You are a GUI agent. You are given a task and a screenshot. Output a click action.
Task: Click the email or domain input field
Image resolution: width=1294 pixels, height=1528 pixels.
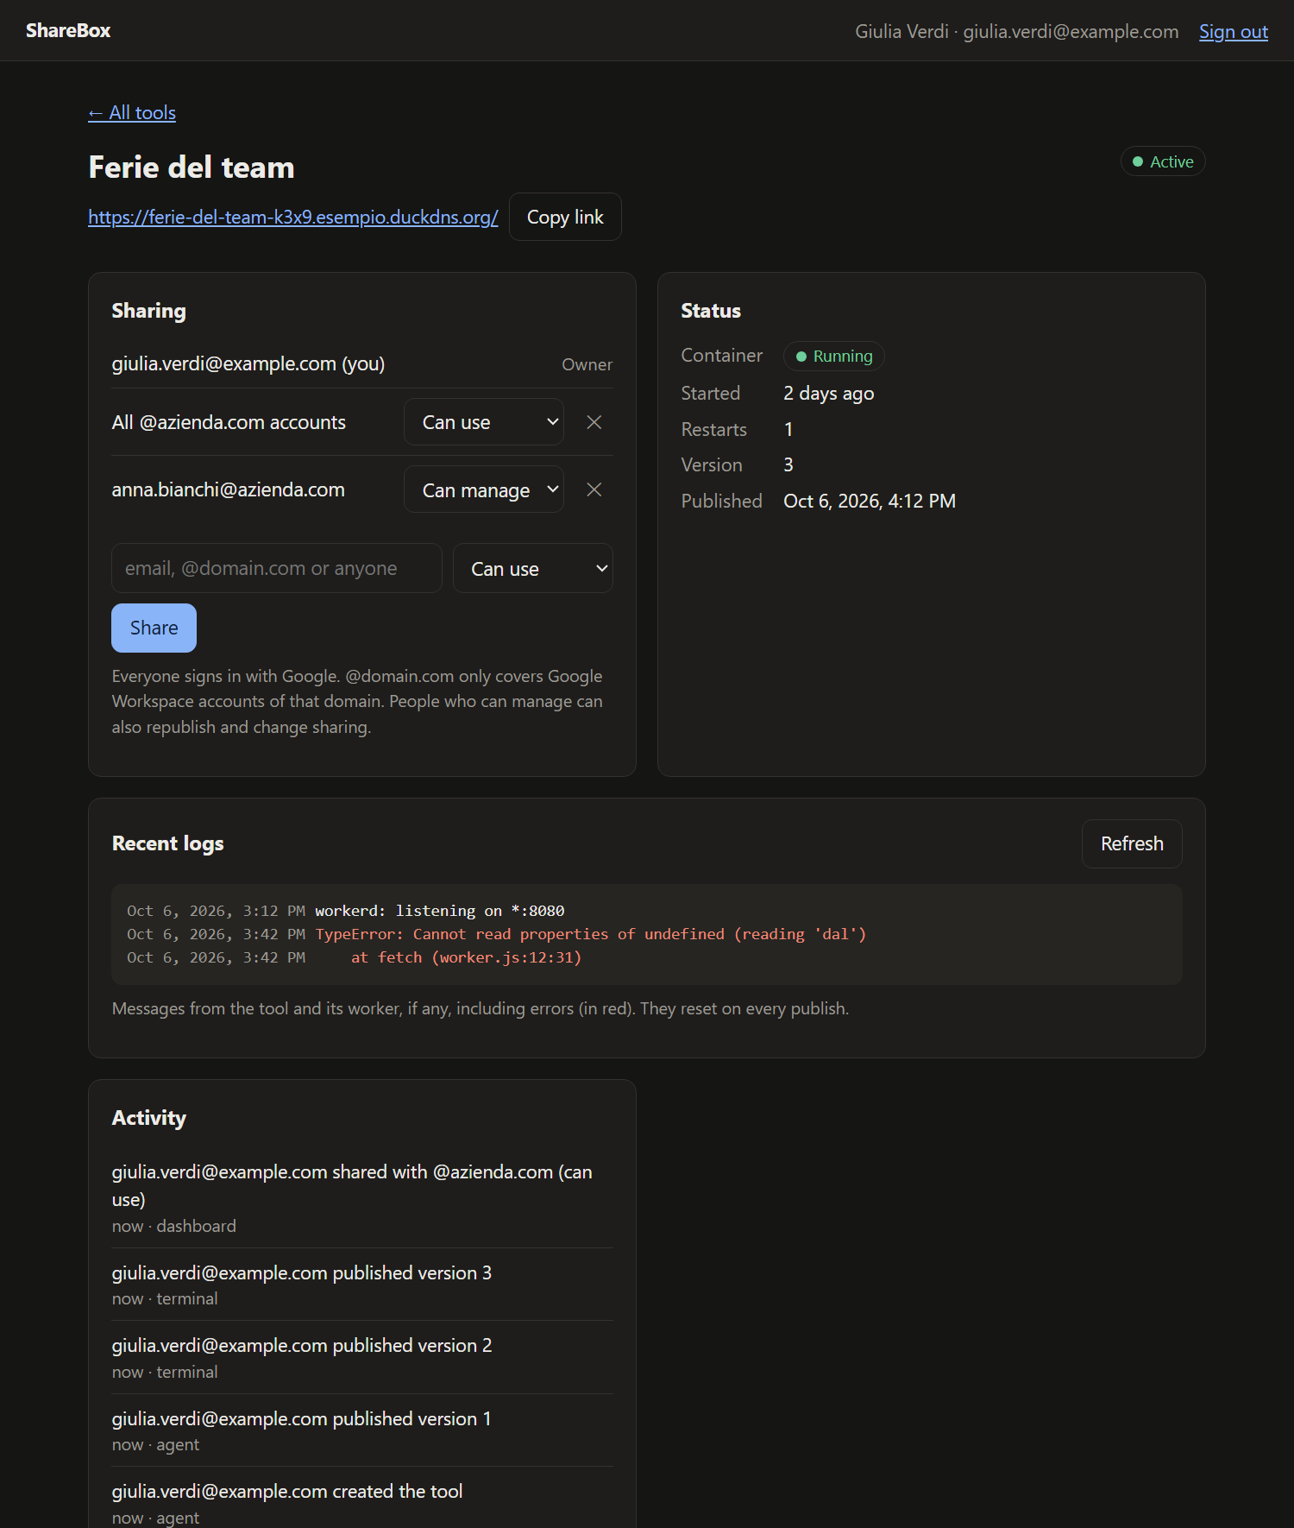point(277,568)
